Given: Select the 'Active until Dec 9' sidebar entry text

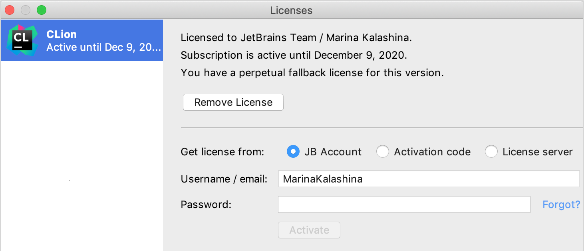Looking at the screenshot, I should 103,47.
